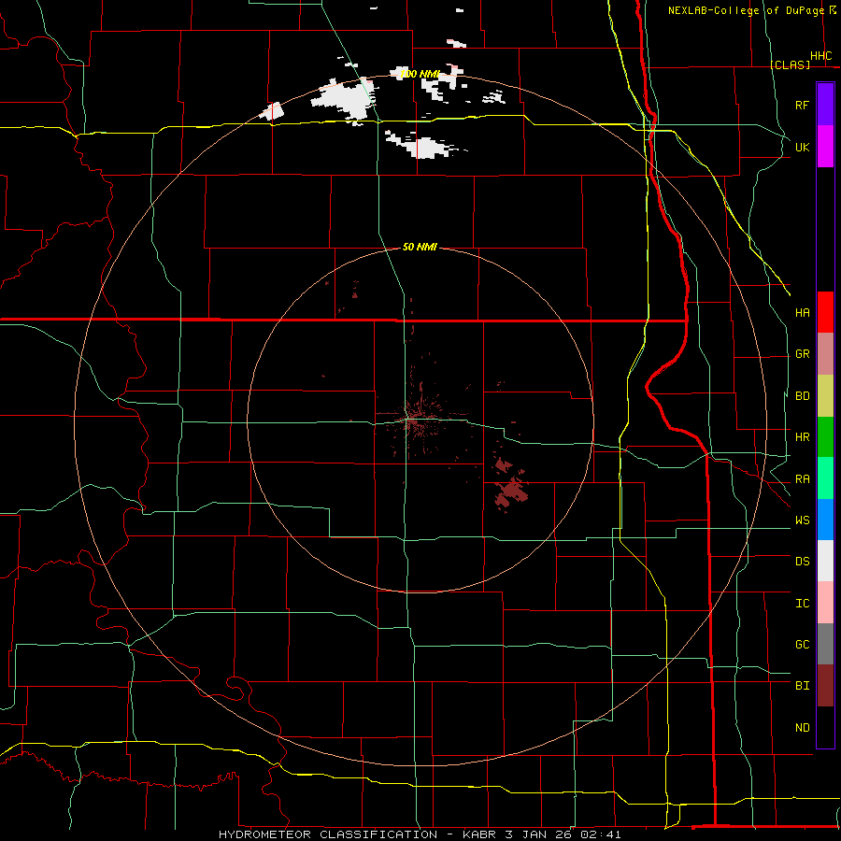Click the RF legend label
Viewport: 841px width, 841px height.
coord(802,105)
